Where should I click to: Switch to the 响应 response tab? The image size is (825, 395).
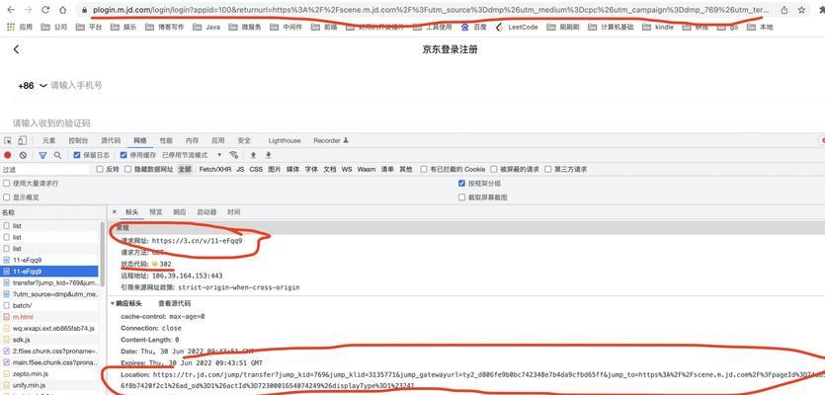coord(180,212)
